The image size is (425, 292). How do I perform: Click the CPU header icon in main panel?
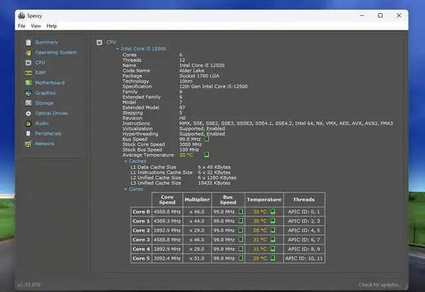100,42
